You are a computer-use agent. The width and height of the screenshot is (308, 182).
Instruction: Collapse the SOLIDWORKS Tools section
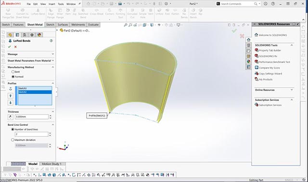click(x=292, y=45)
